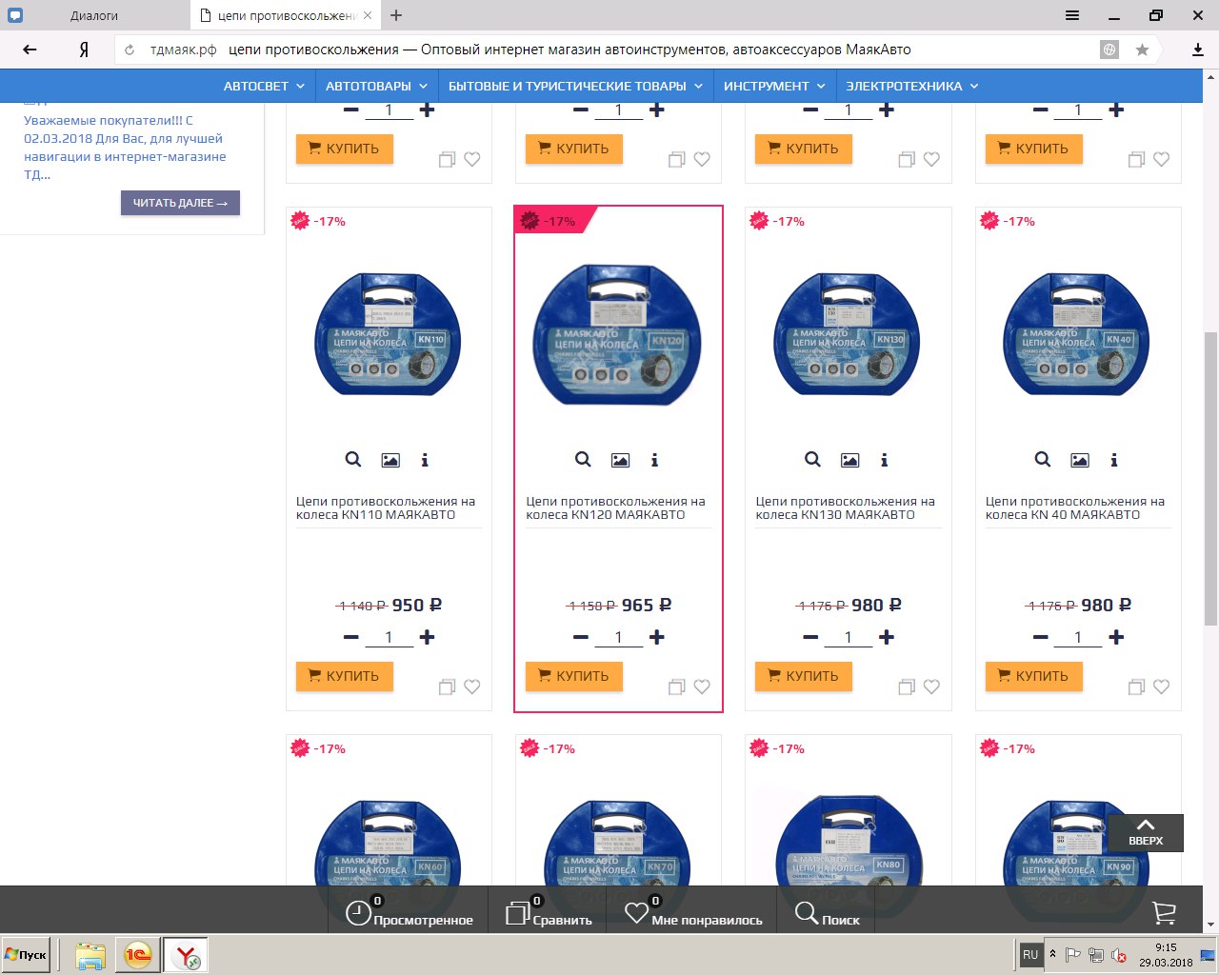Increase KN120 quantity with plus
Image resolution: width=1219 pixels, height=975 pixels.
pyautogui.click(x=656, y=637)
